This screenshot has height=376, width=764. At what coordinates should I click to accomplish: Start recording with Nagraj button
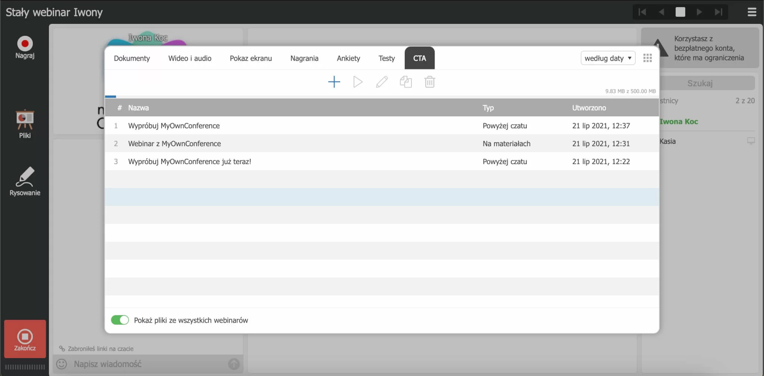pos(25,47)
